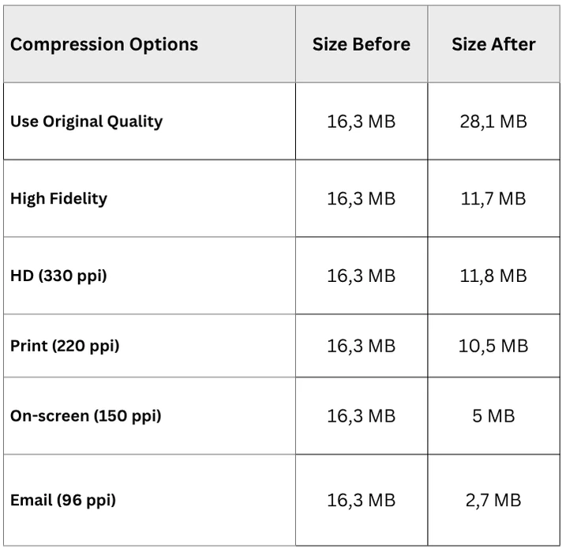562x552 pixels.
Task: Select the HD (330 ppi) row label
Action: click(58, 276)
